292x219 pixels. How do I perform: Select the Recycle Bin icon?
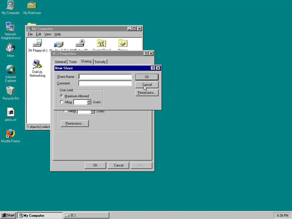click(11, 93)
